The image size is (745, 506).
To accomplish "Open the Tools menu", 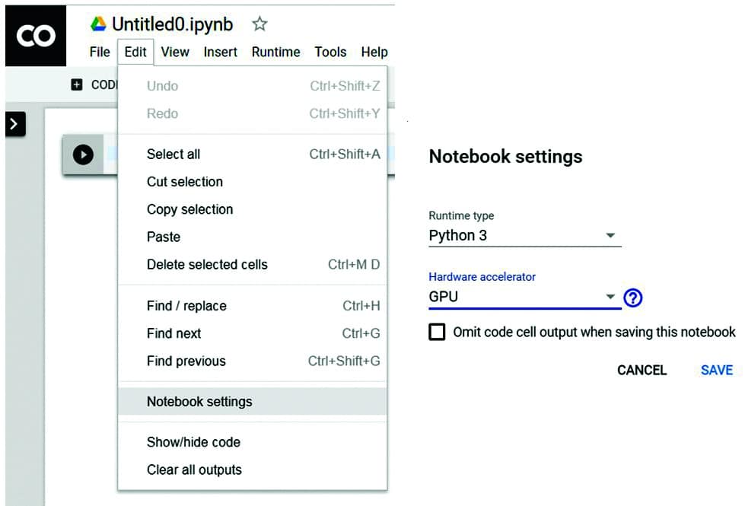I will pos(330,53).
